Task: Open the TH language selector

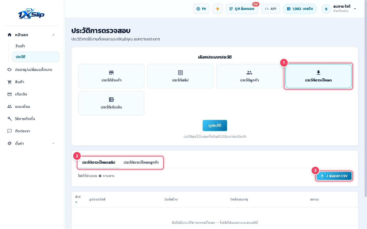Action: coord(201,9)
